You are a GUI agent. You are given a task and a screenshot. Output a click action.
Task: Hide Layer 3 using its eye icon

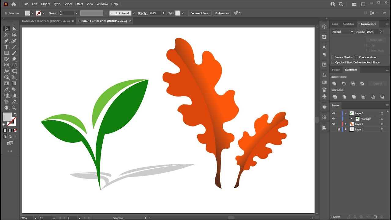pos(334,113)
